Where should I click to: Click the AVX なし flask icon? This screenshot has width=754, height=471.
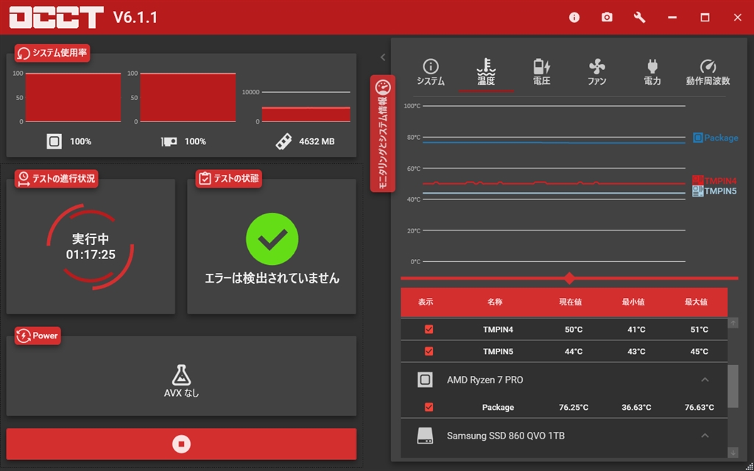(x=181, y=375)
